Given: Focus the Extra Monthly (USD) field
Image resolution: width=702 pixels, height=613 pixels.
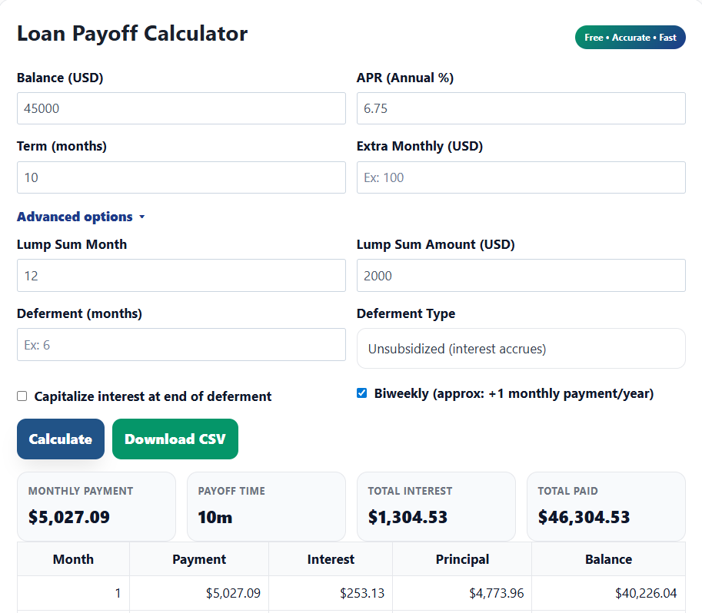Looking at the screenshot, I should (x=521, y=177).
